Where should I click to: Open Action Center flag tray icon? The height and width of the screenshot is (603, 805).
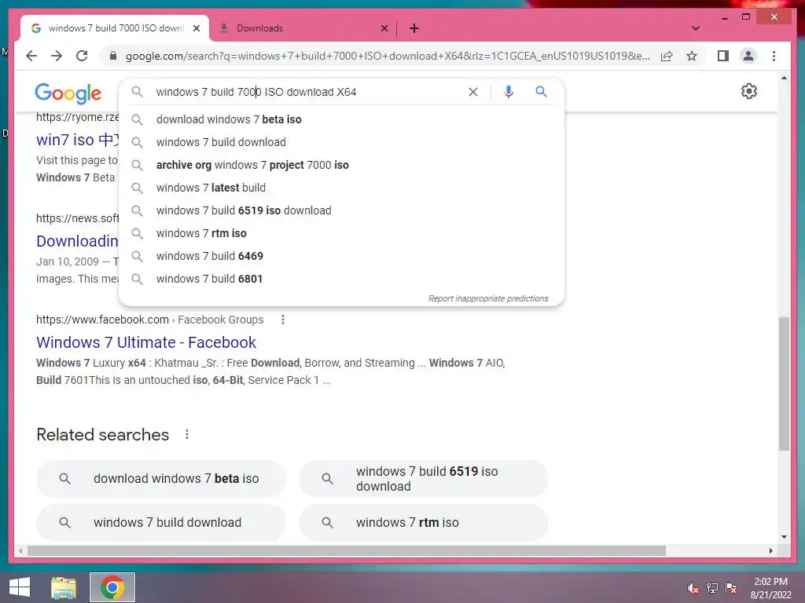point(731,588)
